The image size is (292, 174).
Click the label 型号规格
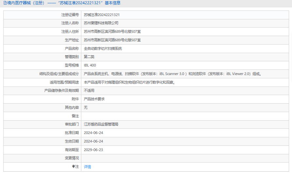tap(72, 65)
